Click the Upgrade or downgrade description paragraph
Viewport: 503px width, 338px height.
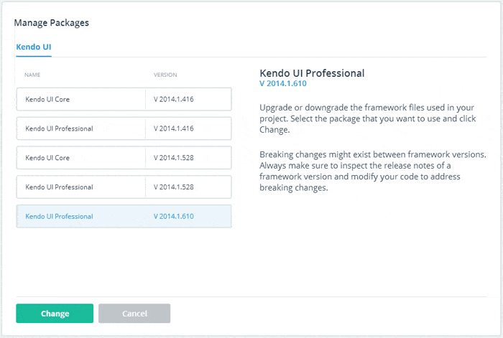[x=368, y=118]
